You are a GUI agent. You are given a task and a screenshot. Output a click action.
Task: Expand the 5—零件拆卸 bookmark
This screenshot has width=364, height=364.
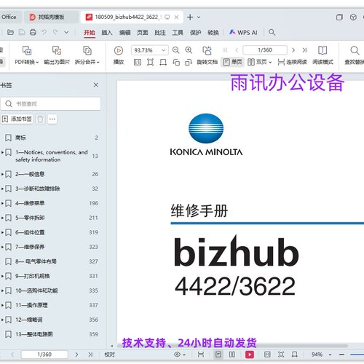(2, 218)
